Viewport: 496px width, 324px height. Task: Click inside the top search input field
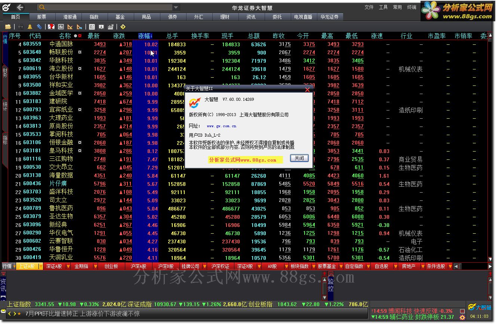point(108,7)
